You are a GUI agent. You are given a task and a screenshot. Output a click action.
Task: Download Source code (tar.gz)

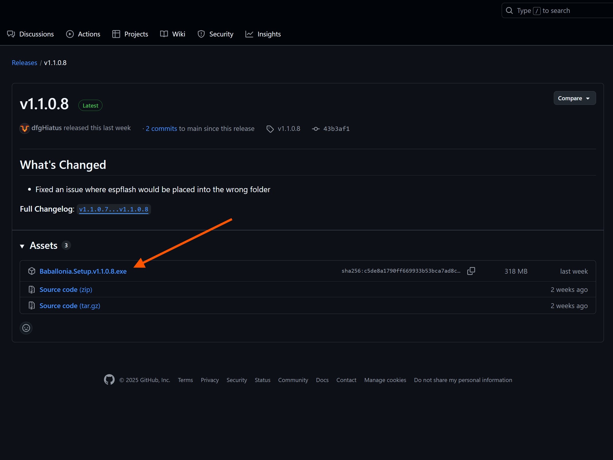tap(70, 306)
